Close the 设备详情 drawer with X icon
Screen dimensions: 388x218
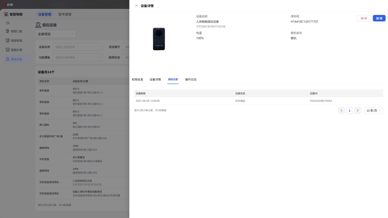pyautogui.click(x=137, y=6)
